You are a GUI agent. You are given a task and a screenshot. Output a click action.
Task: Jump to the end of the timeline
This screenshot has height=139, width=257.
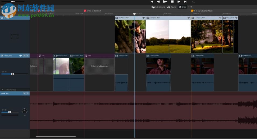[x=185, y=2]
